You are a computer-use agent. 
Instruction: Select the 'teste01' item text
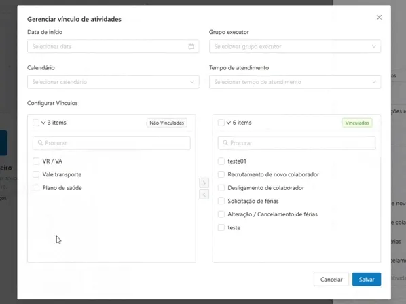pos(237,161)
